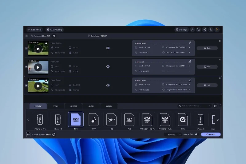Select the iPhone X preset
246x164 pixels.
point(201,121)
